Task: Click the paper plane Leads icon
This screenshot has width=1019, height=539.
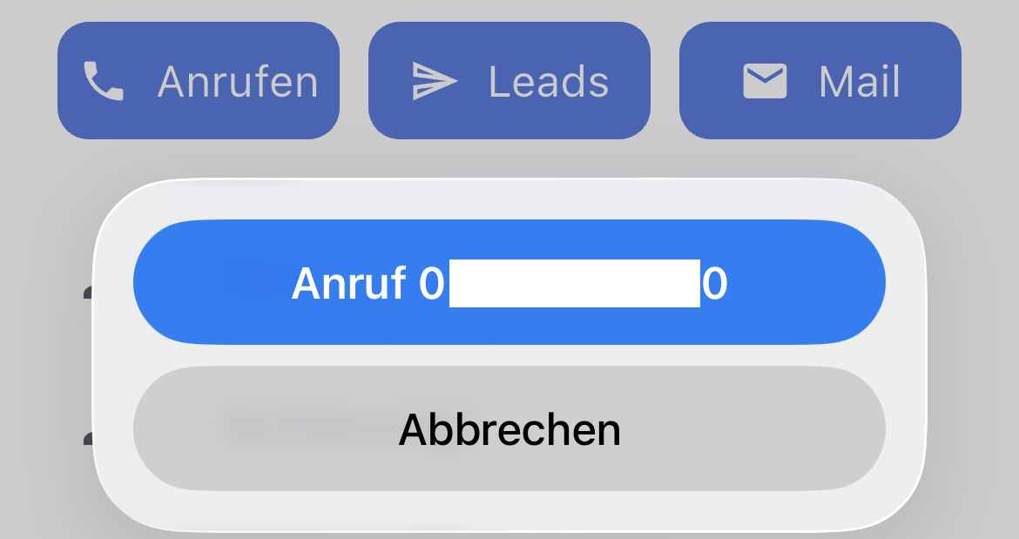Action: click(434, 81)
